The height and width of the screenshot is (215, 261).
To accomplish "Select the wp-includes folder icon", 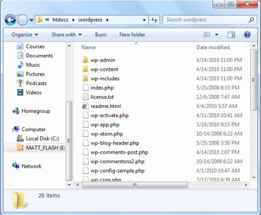I will (85, 78).
